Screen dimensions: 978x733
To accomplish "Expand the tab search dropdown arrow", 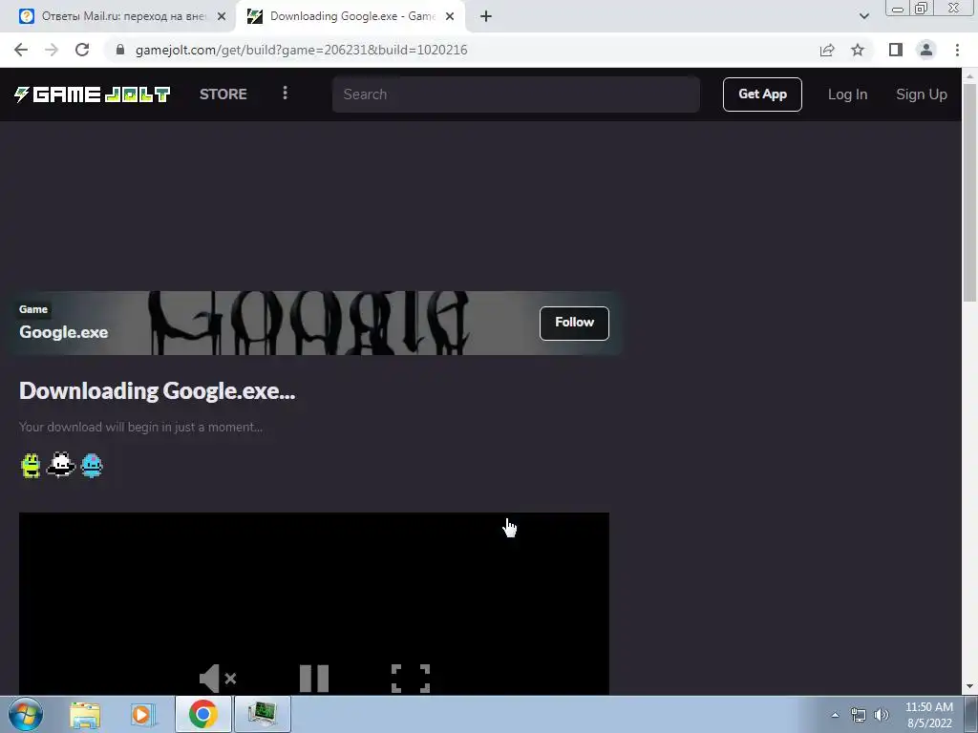I will point(863,16).
